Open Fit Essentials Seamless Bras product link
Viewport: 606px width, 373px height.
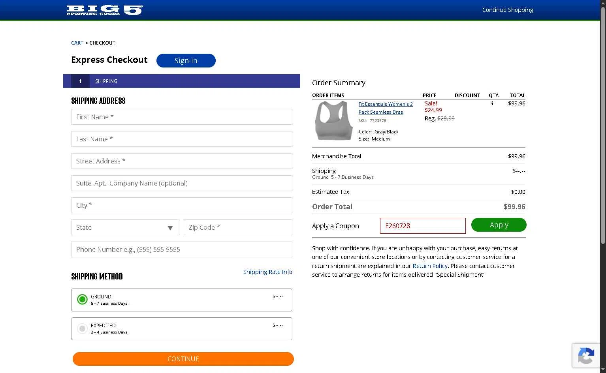pos(386,108)
